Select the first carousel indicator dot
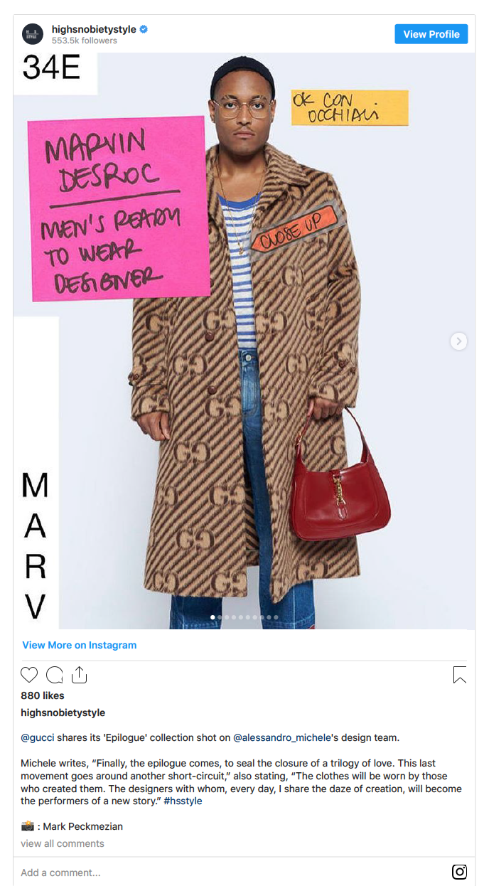Image resolution: width=484 pixels, height=886 pixels. pos(212,617)
